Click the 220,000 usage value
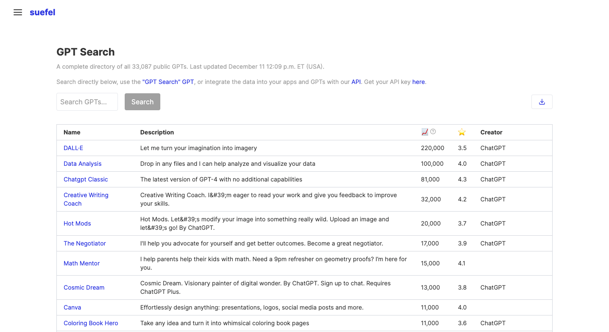Viewport: 609px width, 332px height. (433, 148)
